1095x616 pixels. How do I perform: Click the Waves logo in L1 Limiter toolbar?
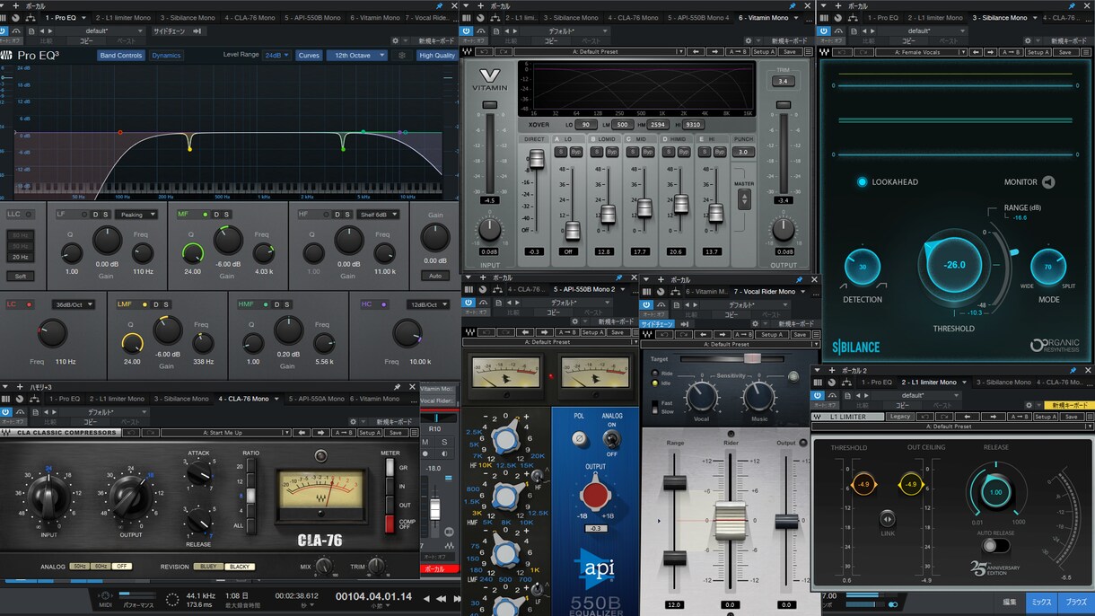[818, 417]
